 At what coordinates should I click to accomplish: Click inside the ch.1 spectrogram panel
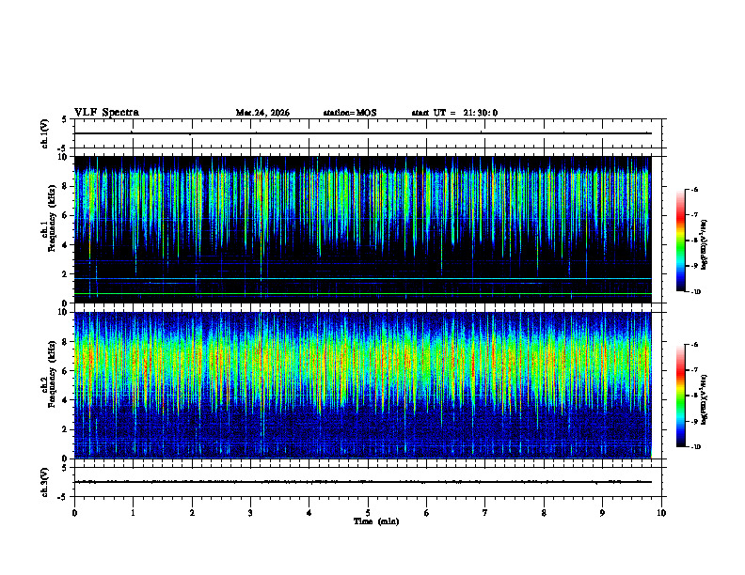(362, 229)
